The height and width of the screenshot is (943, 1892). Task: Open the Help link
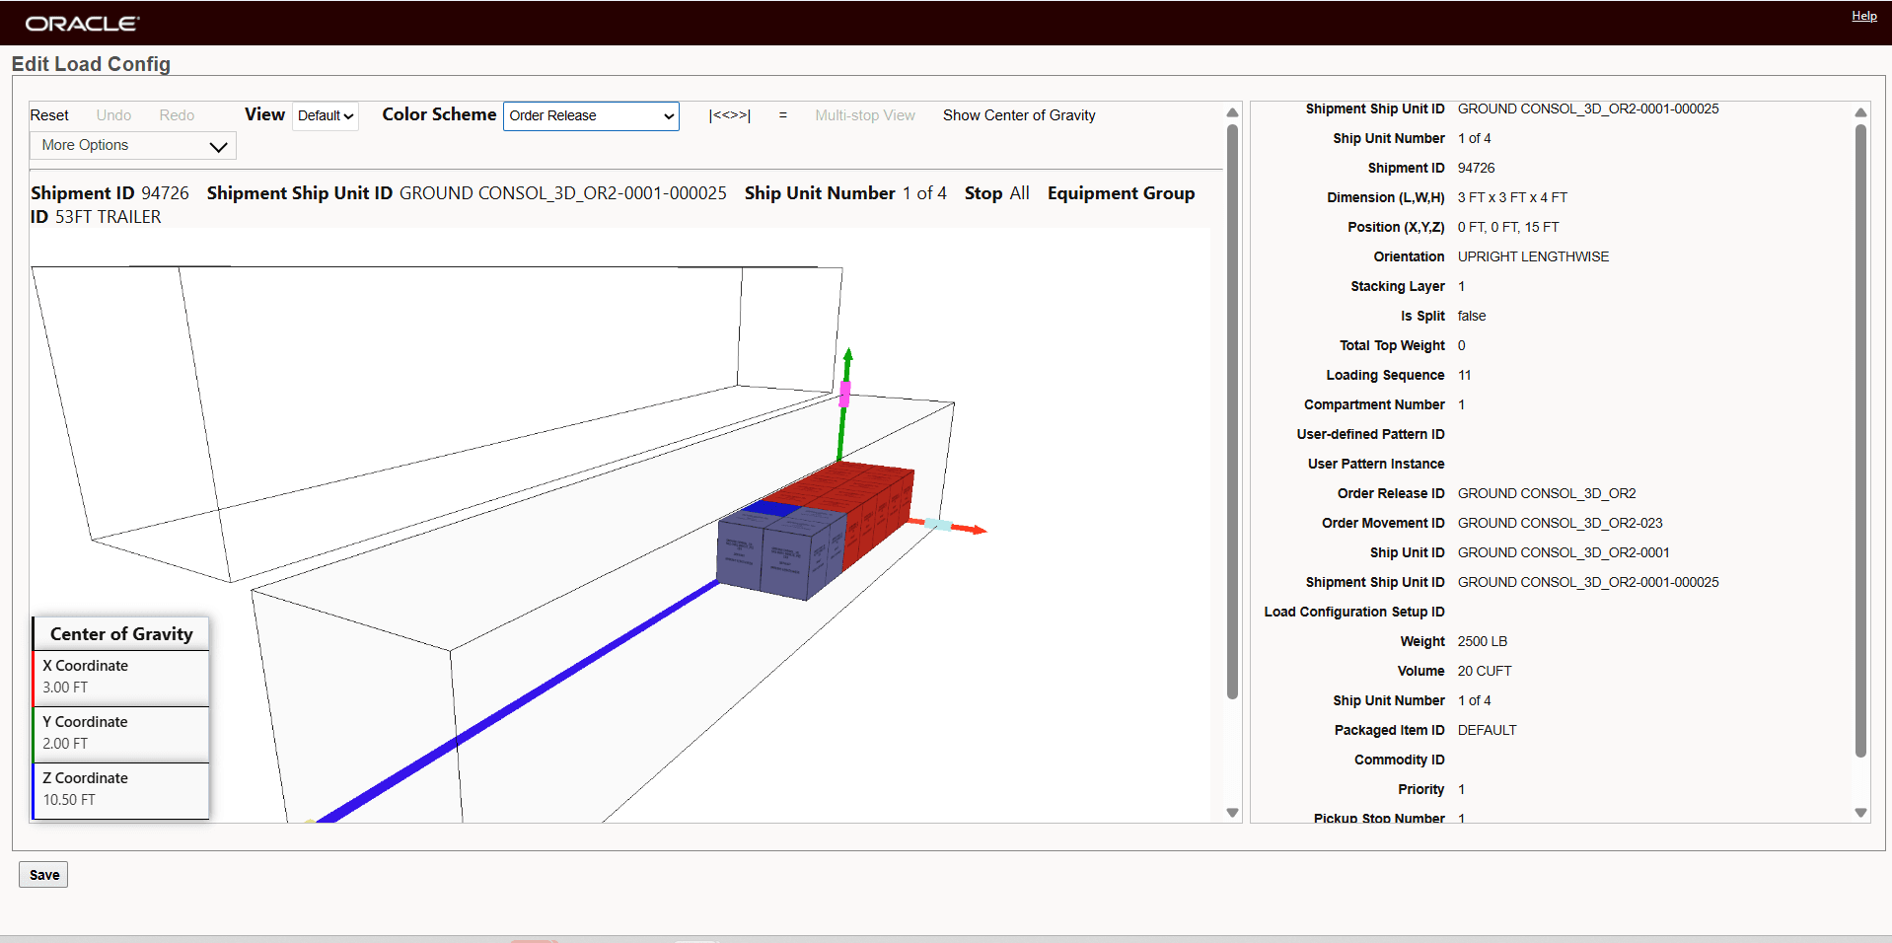[1863, 16]
